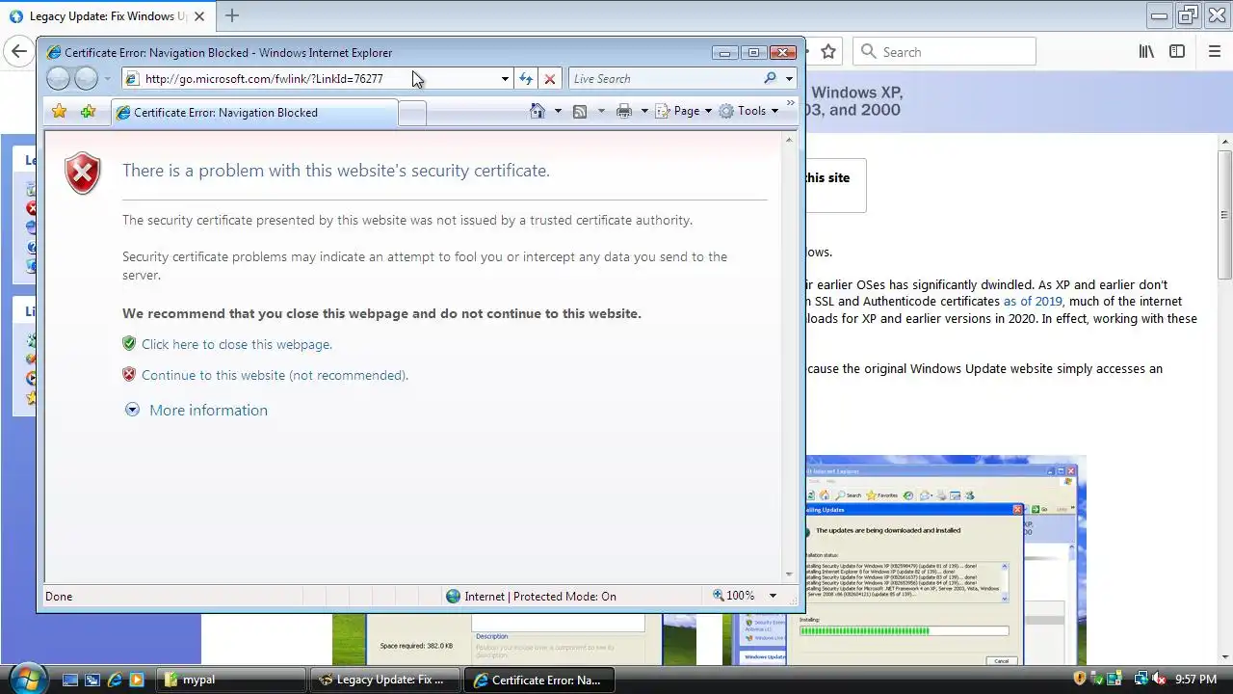Click Show Desktop quick launch icon
This screenshot has height=694, width=1233.
pos(69,680)
